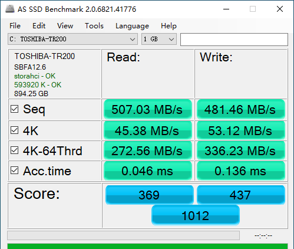The width and height of the screenshot is (294, 249).
Task: Open the 1 GB test size dropdown
Action: point(159,39)
